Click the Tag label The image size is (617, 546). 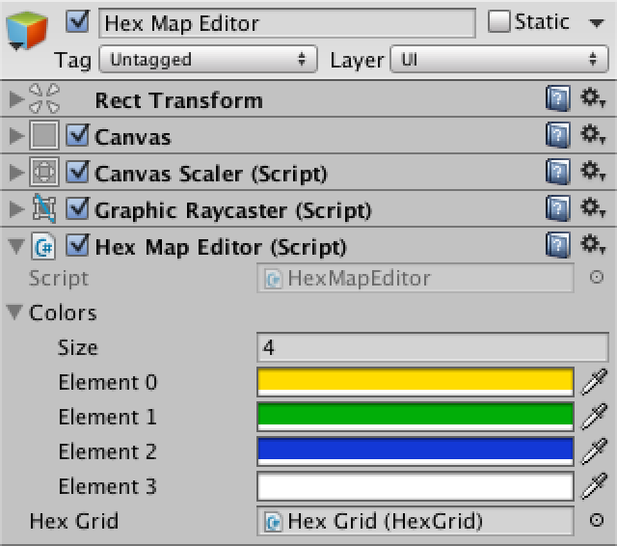click(73, 61)
